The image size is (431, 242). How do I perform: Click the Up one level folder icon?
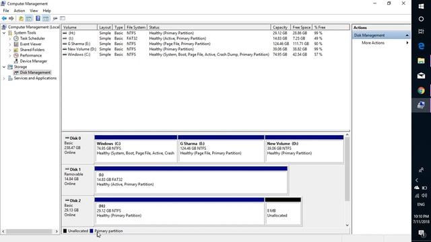point(21,18)
